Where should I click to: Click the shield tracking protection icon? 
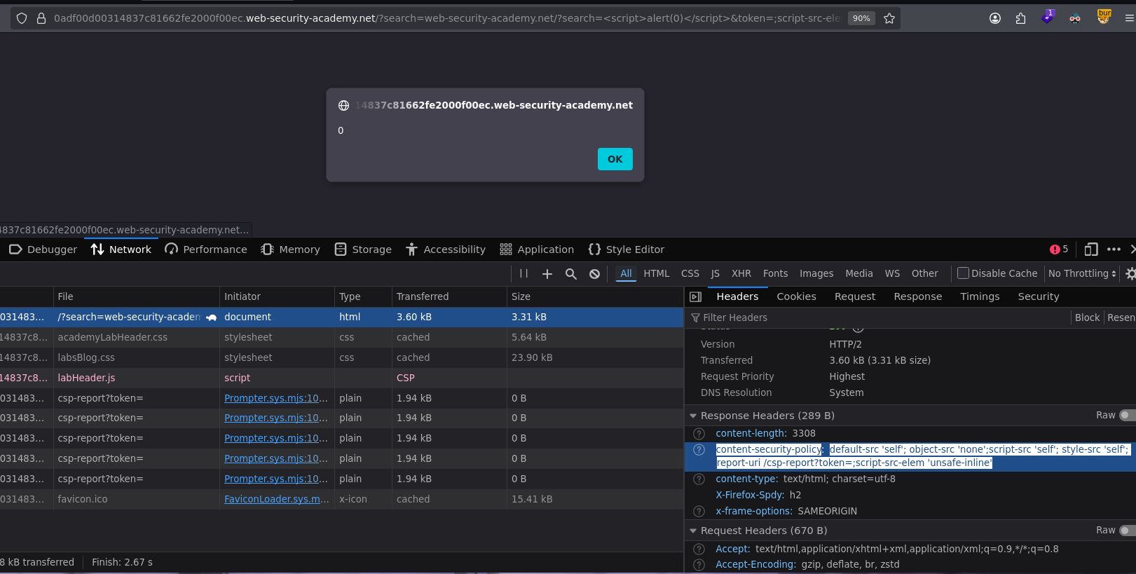pos(22,18)
